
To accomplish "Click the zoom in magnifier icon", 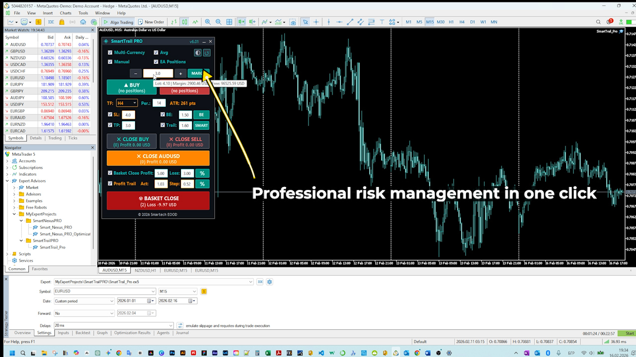I will coord(208,22).
